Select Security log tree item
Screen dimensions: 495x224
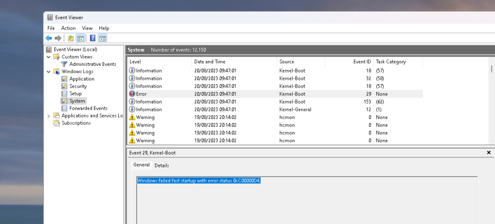(x=78, y=86)
